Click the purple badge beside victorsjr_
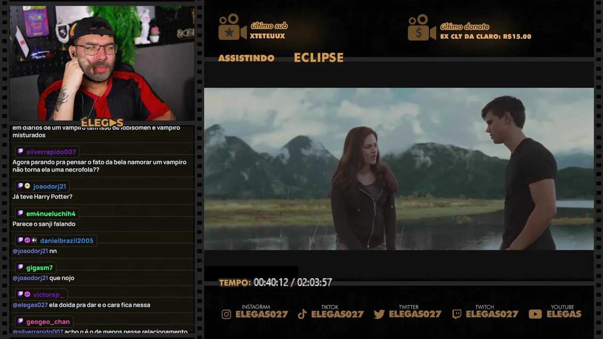 coord(27,294)
